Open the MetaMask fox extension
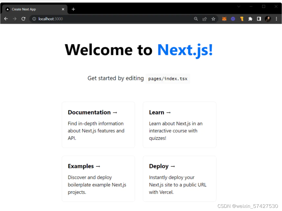The height and width of the screenshot is (211, 282). point(224,19)
